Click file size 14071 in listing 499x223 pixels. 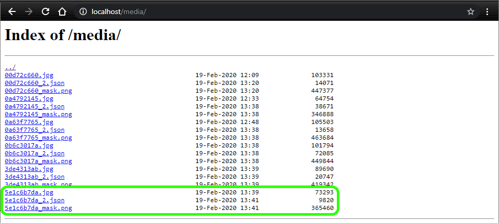324,83
